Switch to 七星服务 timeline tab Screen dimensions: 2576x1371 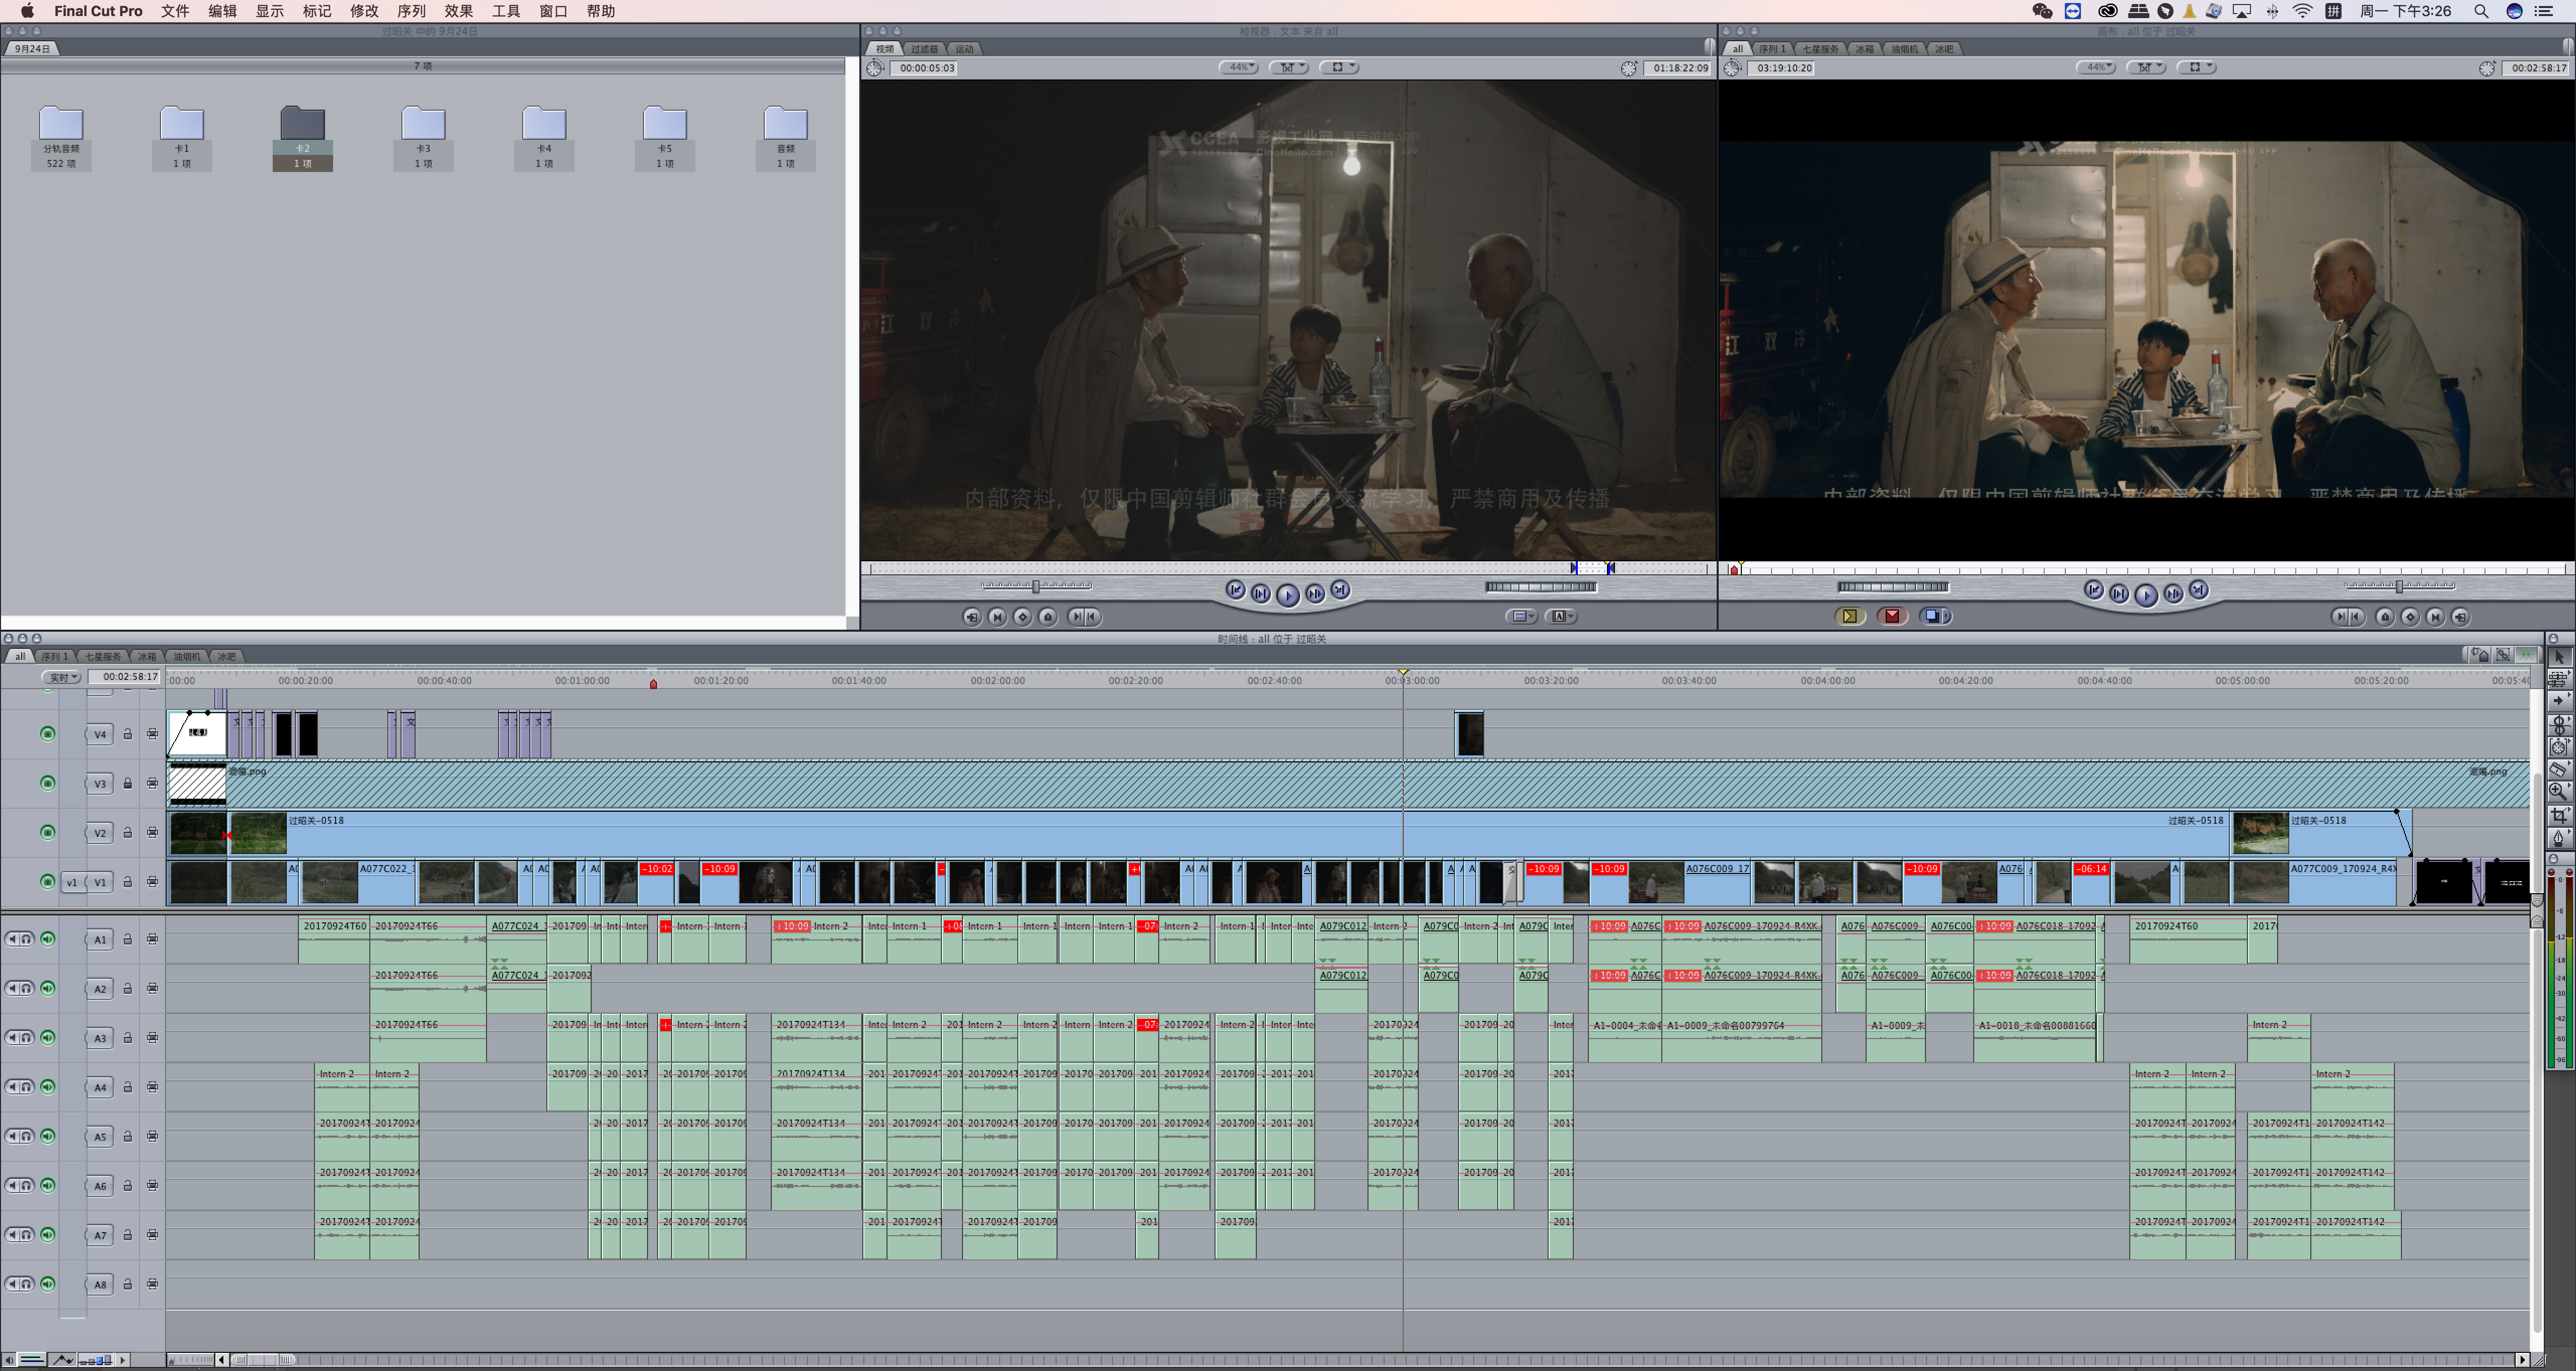point(102,656)
